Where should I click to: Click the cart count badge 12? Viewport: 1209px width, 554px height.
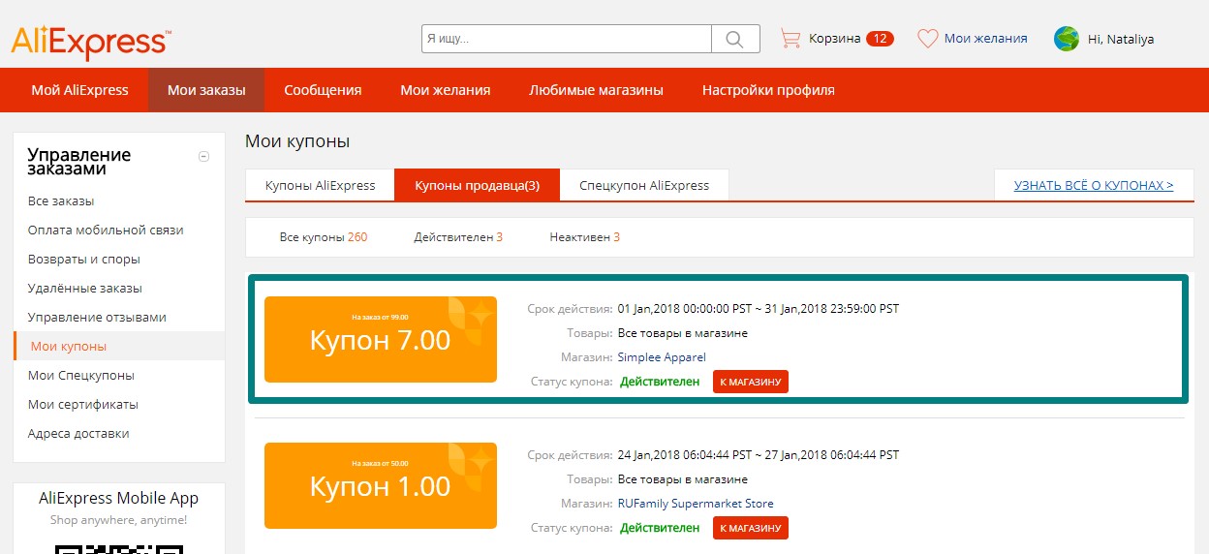click(x=880, y=39)
